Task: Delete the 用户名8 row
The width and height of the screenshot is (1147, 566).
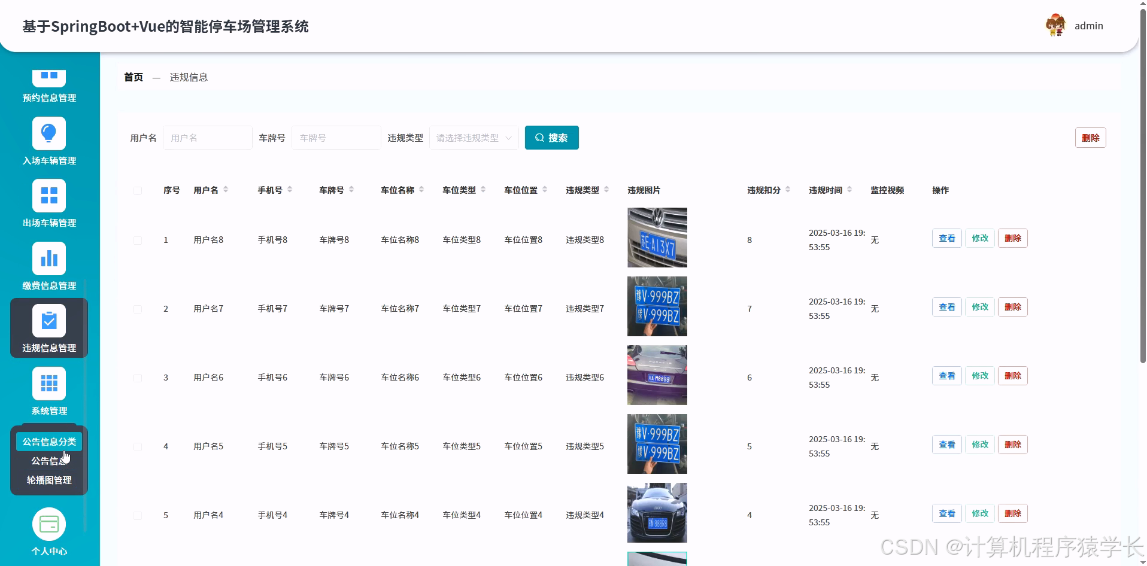Action: tap(1013, 238)
